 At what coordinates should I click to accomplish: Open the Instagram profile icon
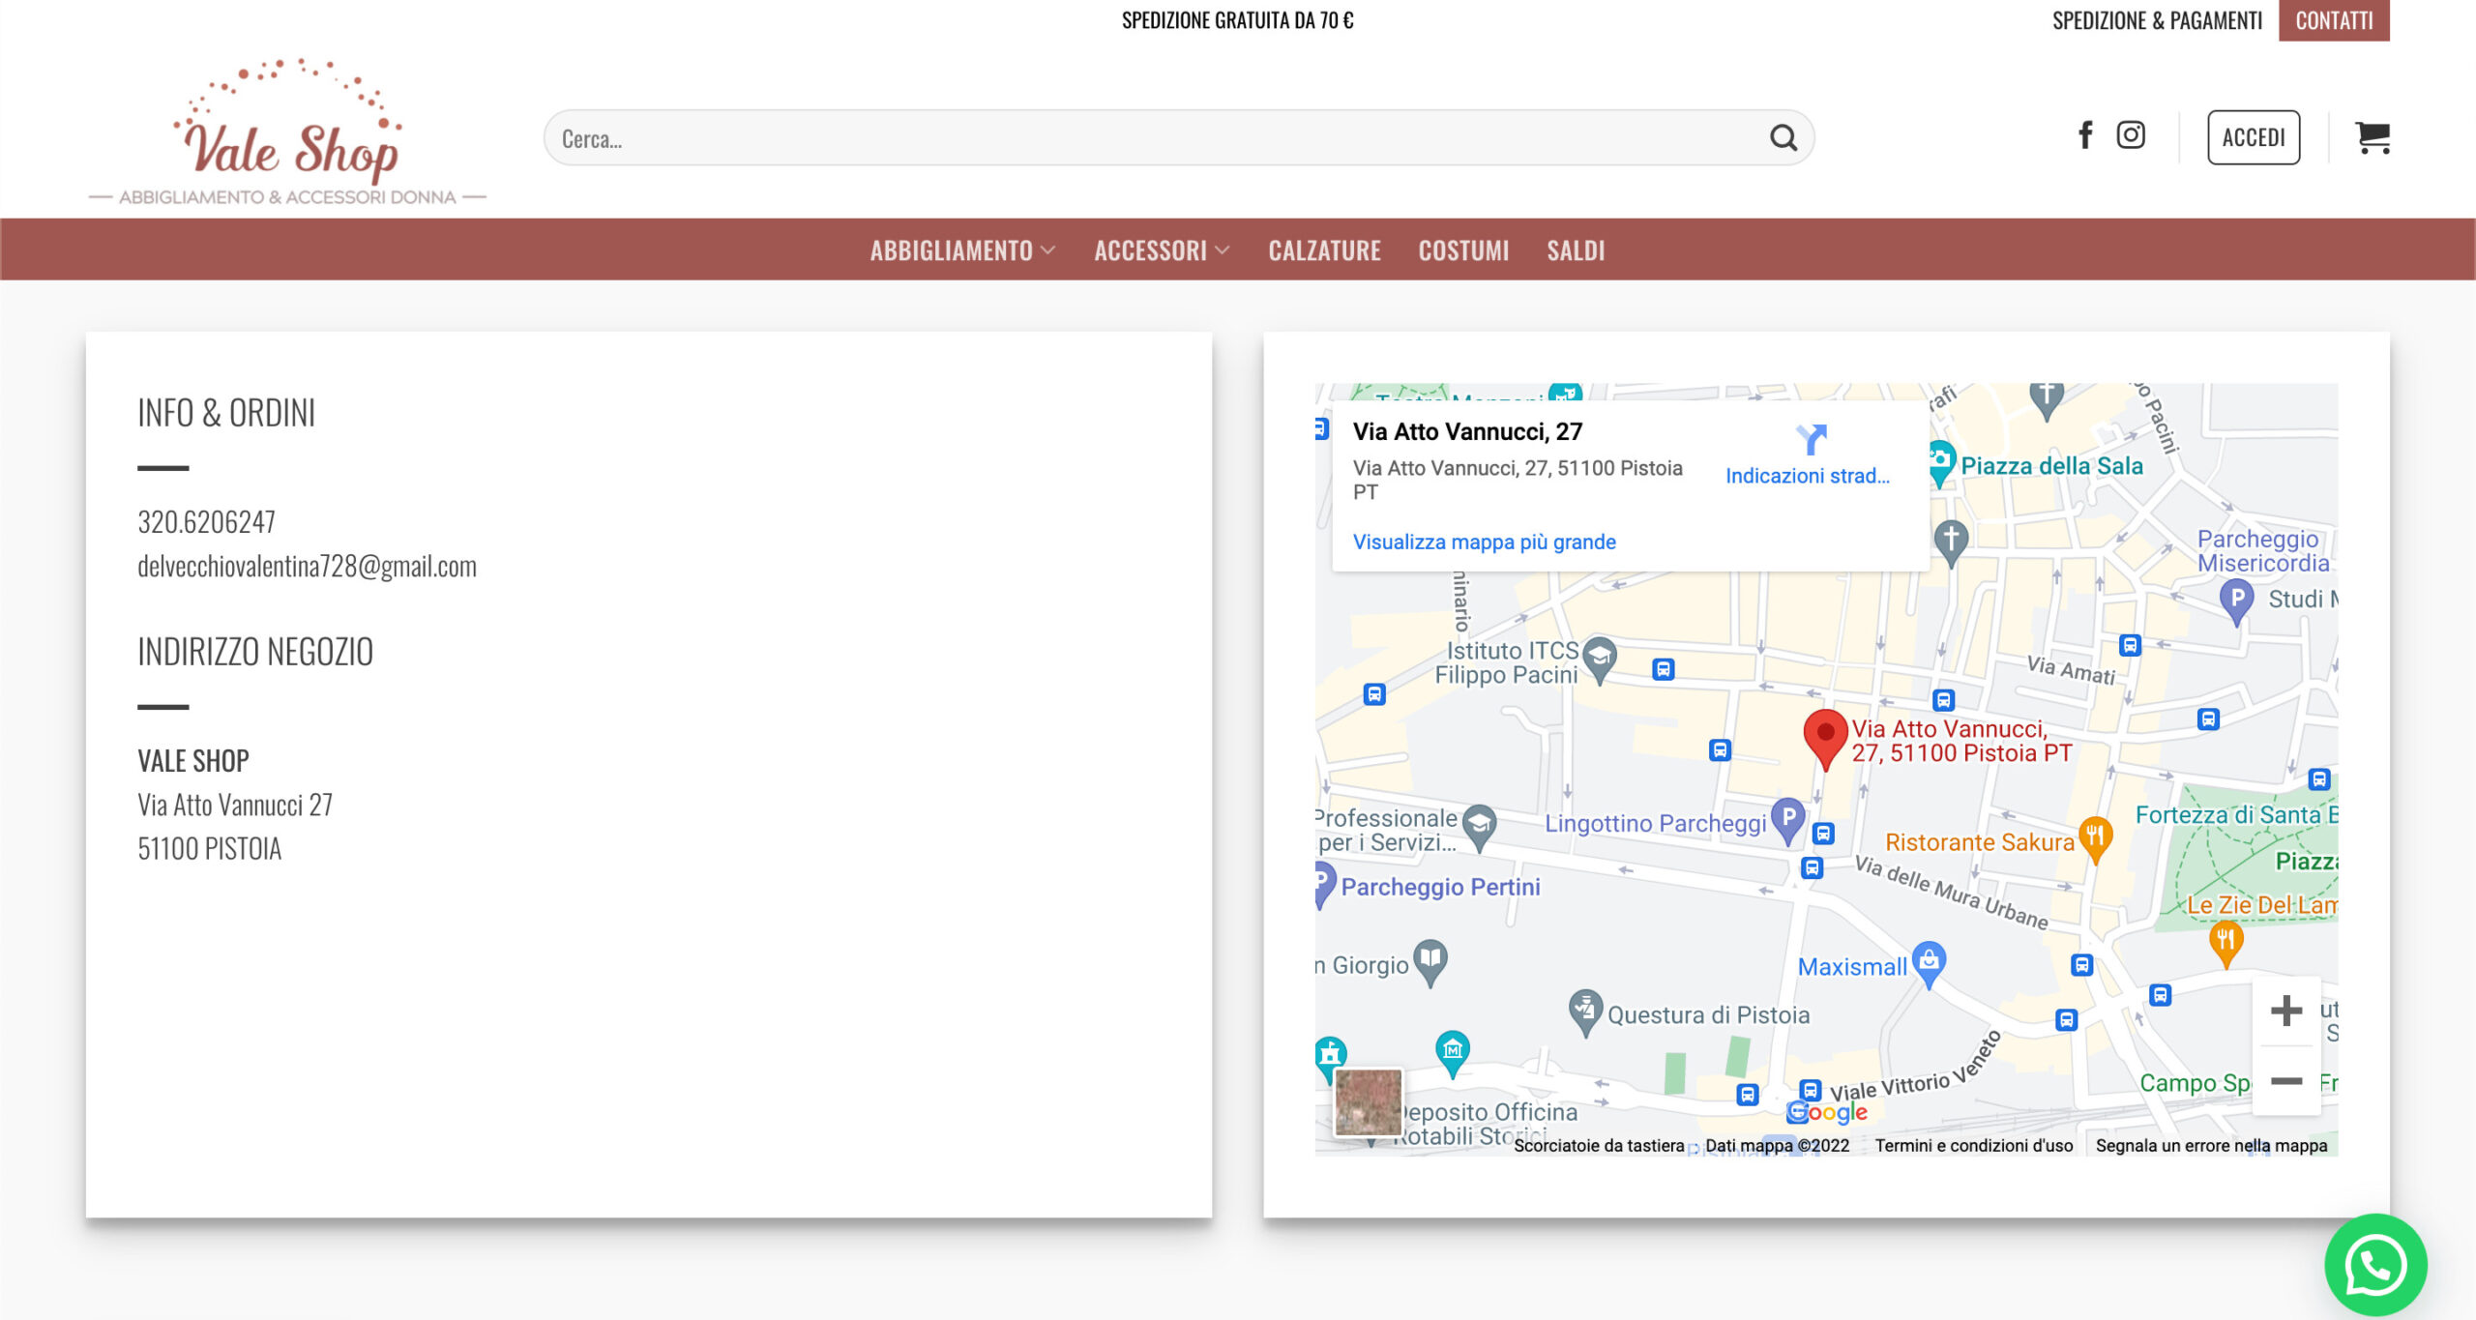click(2131, 135)
